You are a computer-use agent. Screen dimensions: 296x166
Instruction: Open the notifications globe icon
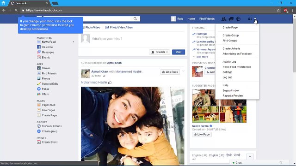click(x=239, y=19)
